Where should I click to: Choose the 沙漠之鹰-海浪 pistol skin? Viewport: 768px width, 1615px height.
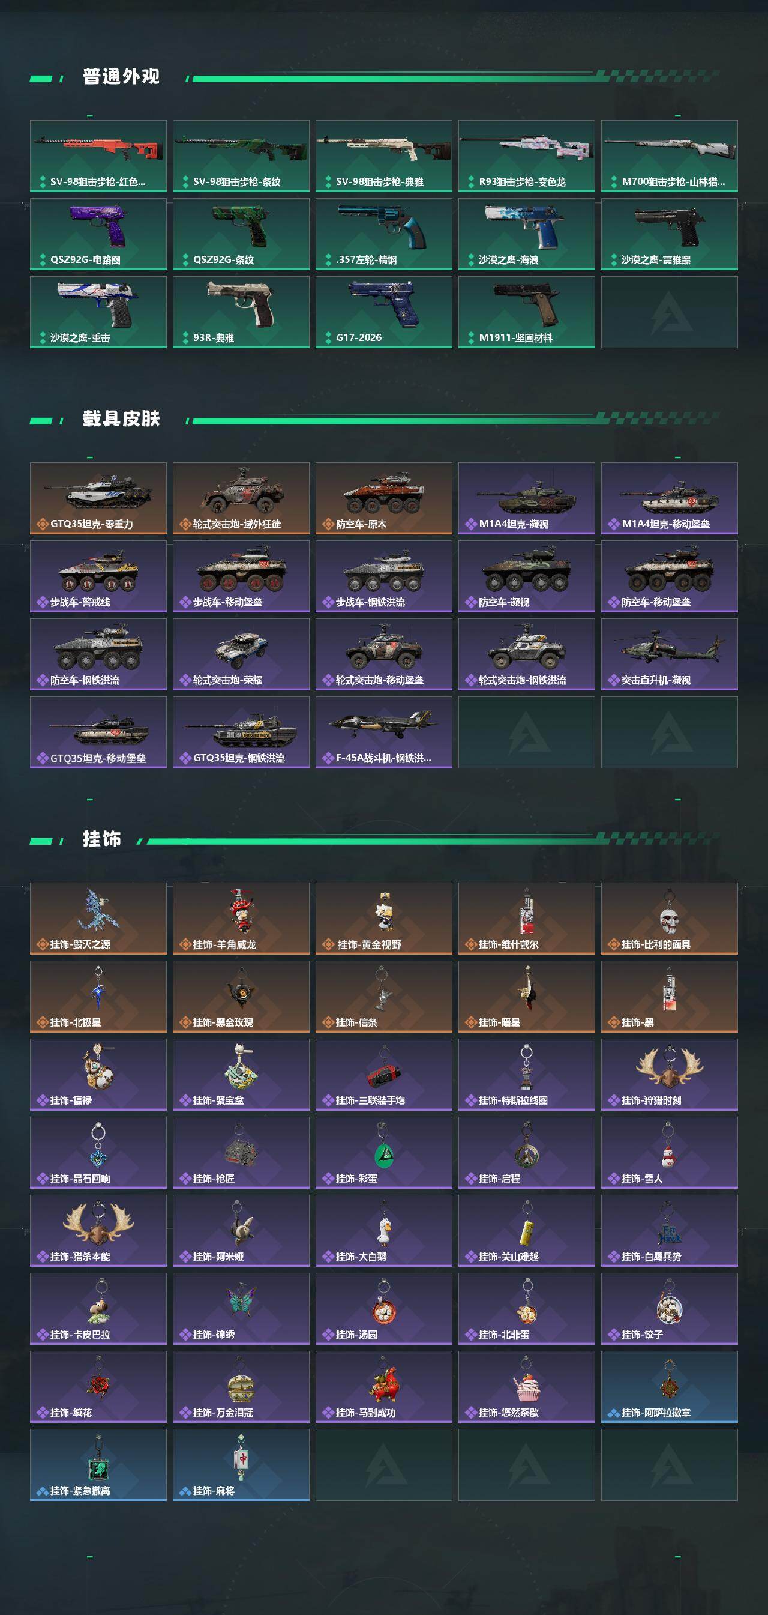pos(527,234)
